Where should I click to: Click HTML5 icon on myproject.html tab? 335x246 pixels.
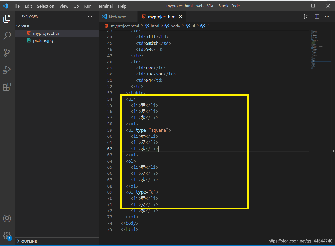tap(143, 17)
